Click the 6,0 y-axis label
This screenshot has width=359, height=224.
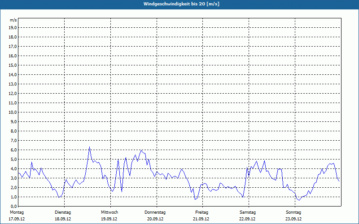pos(13,150)
